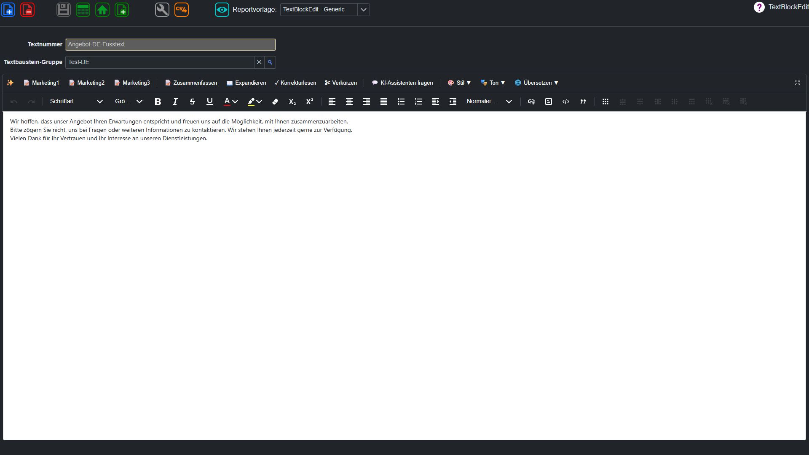Click the orange CSV export icon
Viewport: 809px width, 455px height.
[x=182, y=9]
